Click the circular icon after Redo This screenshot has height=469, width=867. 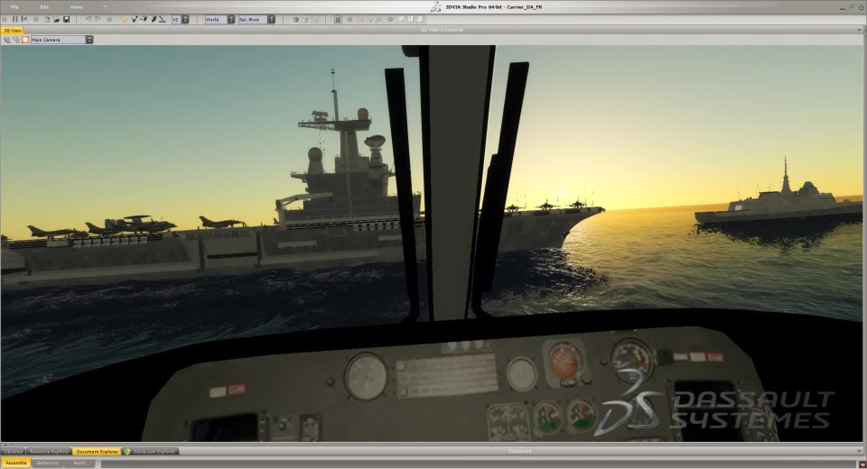click(x=109, y=19)
